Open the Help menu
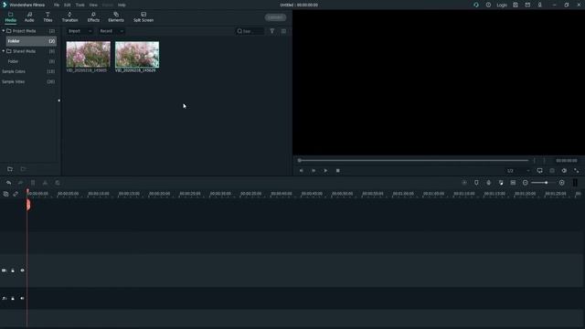The width and height of the screenshot is (585, 329). click(x=122, y=5)
